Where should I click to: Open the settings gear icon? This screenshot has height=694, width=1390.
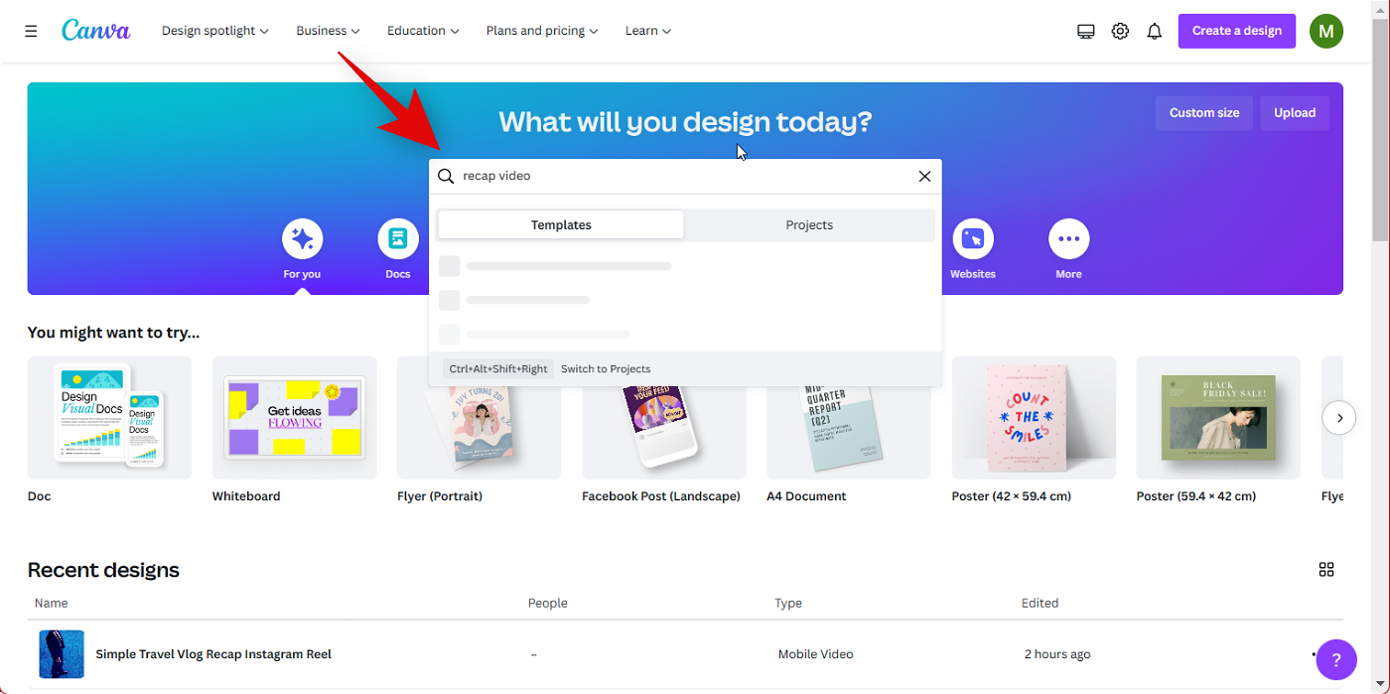[x=1120, y=31]
